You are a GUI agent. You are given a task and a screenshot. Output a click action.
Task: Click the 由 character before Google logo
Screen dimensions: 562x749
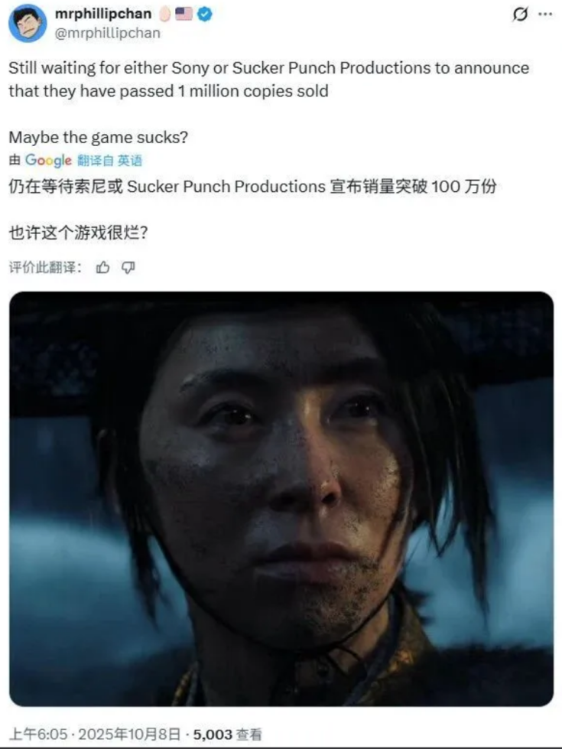[x=15, y=160]
